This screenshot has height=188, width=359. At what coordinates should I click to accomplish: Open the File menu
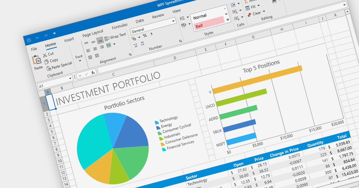click(x=34, y=49)
